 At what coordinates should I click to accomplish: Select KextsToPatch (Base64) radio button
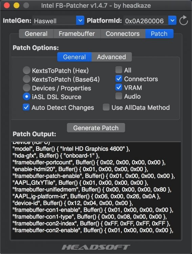(x=26, y=79)
